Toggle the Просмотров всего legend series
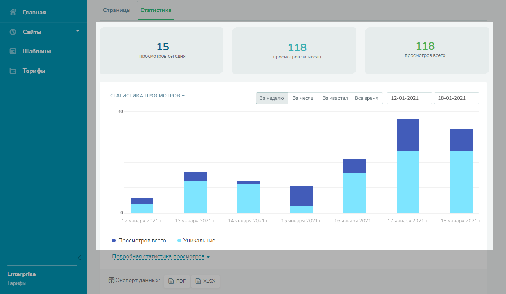This screenshot has width=506, height=294. pos(139,241)
